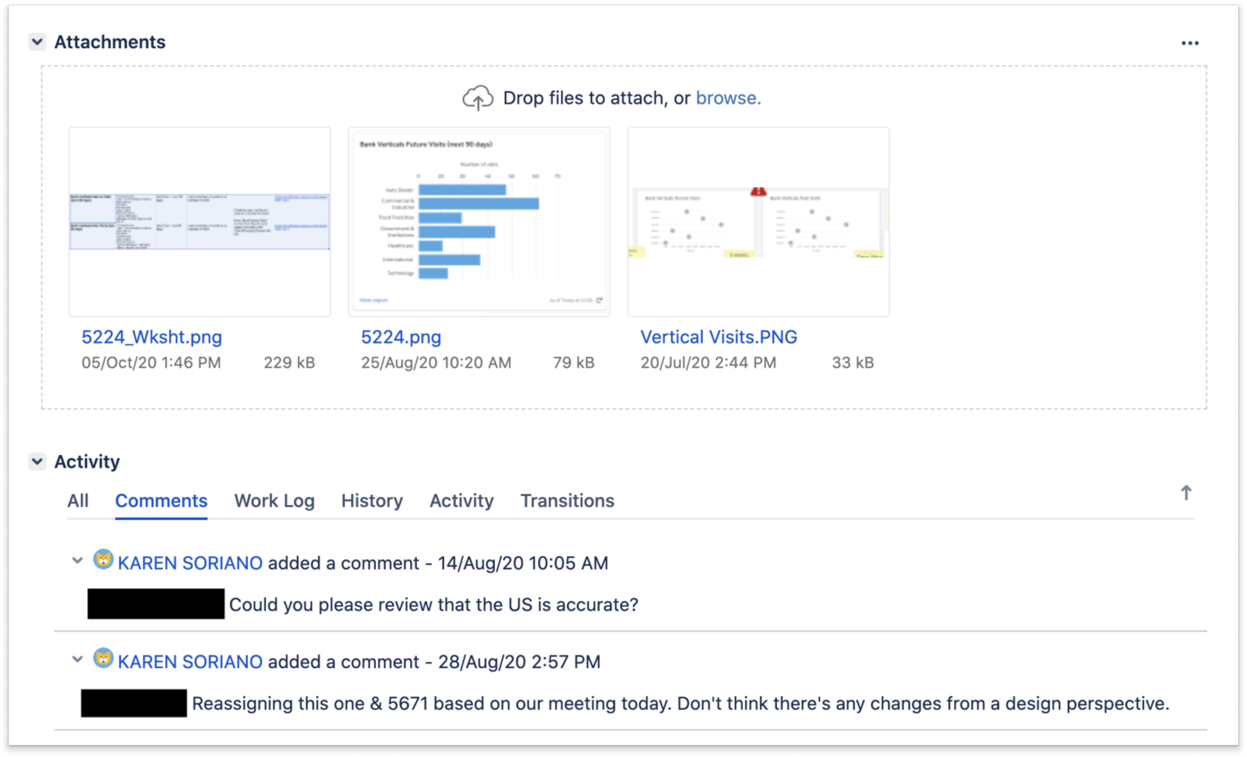Open 5224_Wksht.png file link
The width and height of the screenshot is (1247, 757).
(152, 337)
